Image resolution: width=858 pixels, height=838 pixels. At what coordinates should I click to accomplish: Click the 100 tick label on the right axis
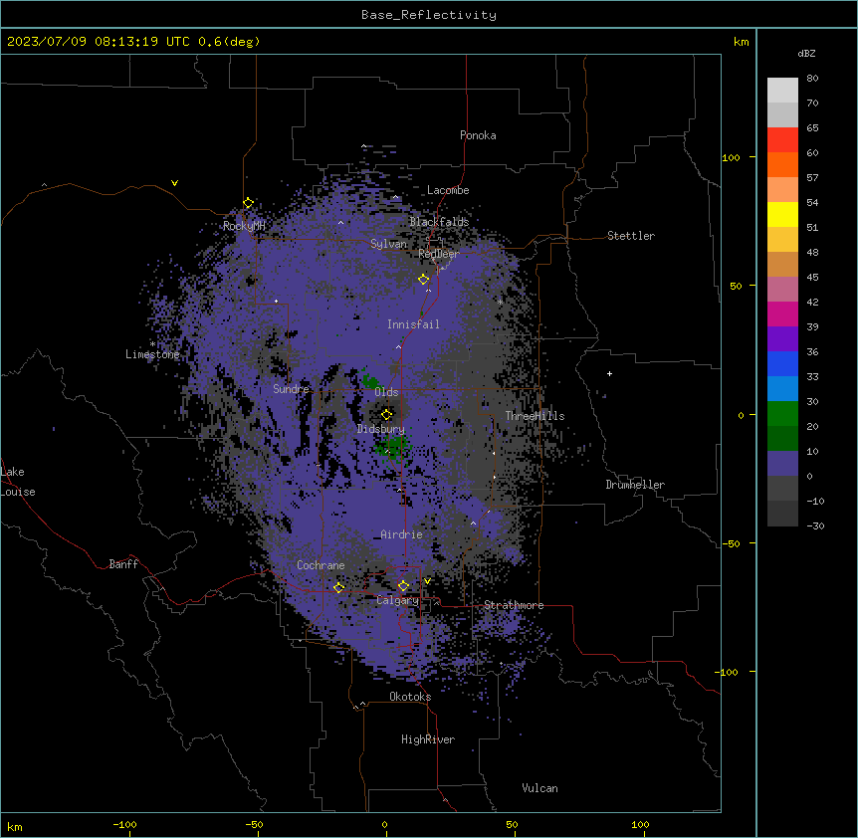[x=731, y=157]
